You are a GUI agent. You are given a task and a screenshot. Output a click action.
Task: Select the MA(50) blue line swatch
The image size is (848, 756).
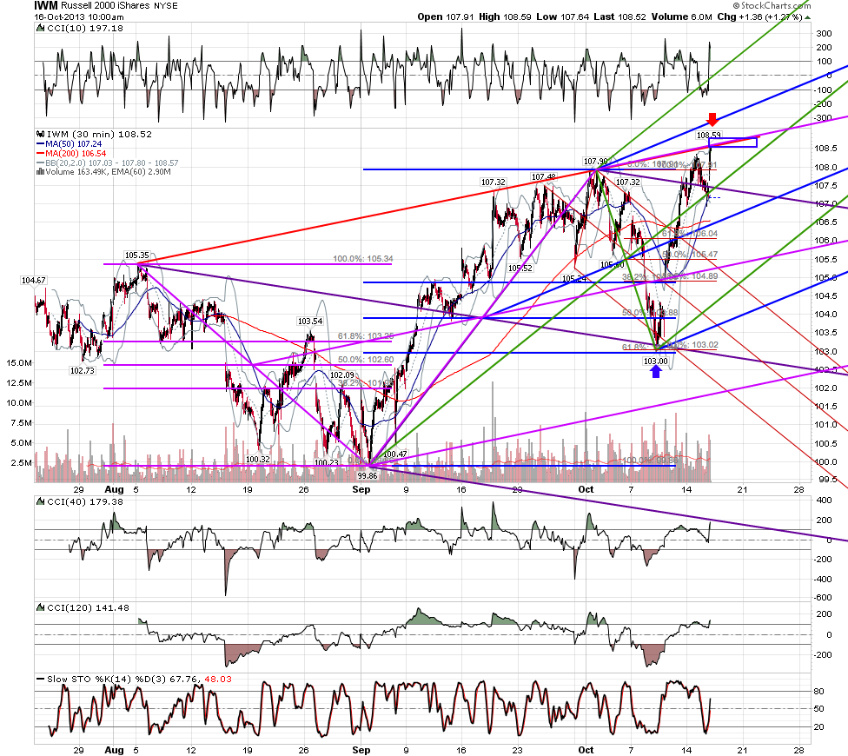[x=40, y=144]
